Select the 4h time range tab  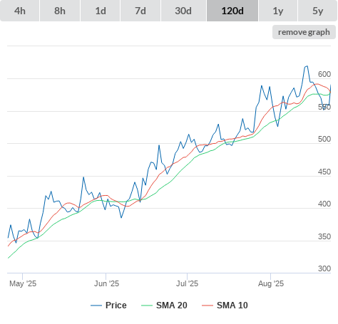point(20,11)
